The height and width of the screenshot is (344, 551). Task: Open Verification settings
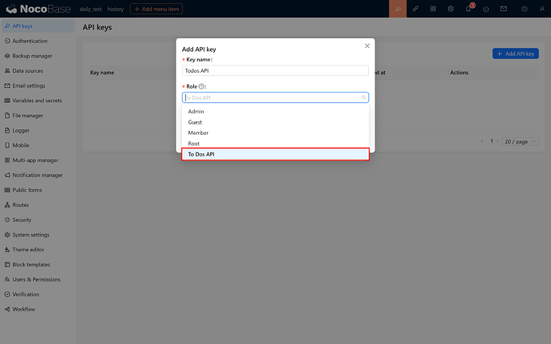point(38,295)
